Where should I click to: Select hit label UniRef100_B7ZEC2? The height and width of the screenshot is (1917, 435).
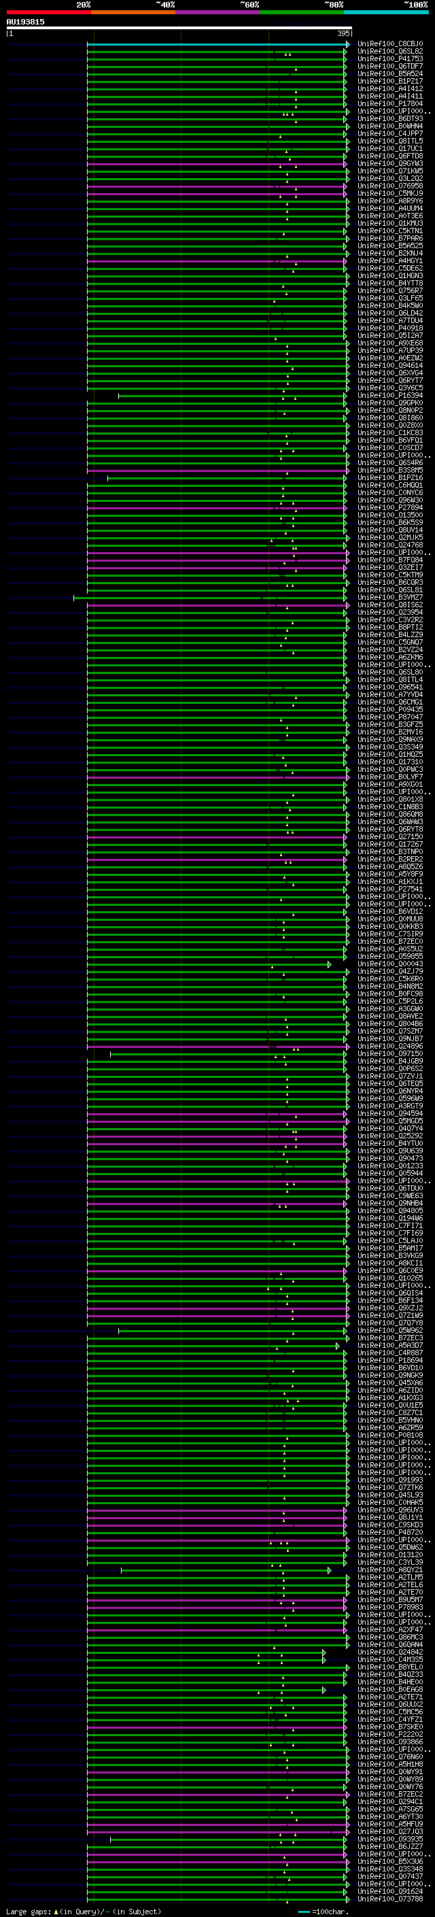389,1794
